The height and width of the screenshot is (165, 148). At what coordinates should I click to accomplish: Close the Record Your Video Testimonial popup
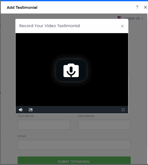(x=122, y=26)
